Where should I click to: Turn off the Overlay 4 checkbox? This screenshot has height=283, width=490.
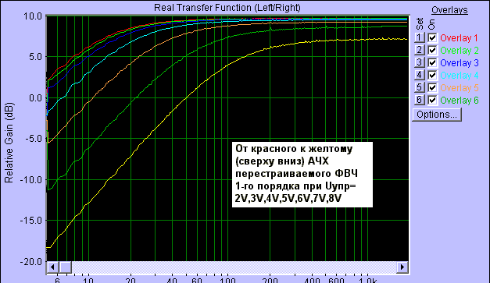[432, 76]
